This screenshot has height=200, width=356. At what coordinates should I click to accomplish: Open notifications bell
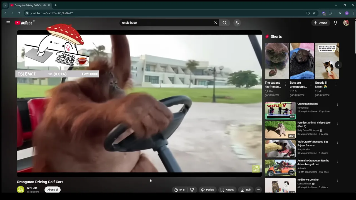(335, 23)
